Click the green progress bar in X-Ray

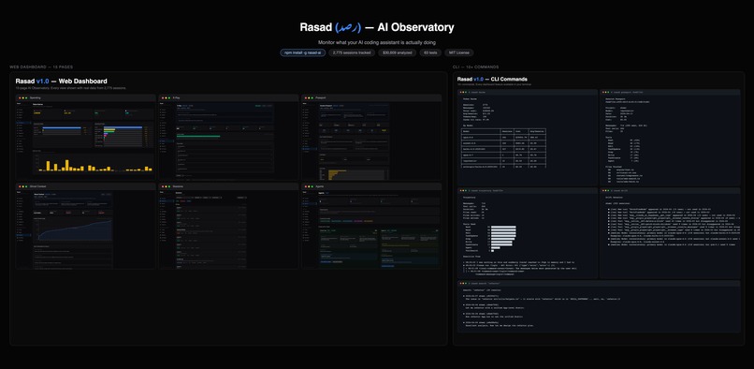point(198,137)
